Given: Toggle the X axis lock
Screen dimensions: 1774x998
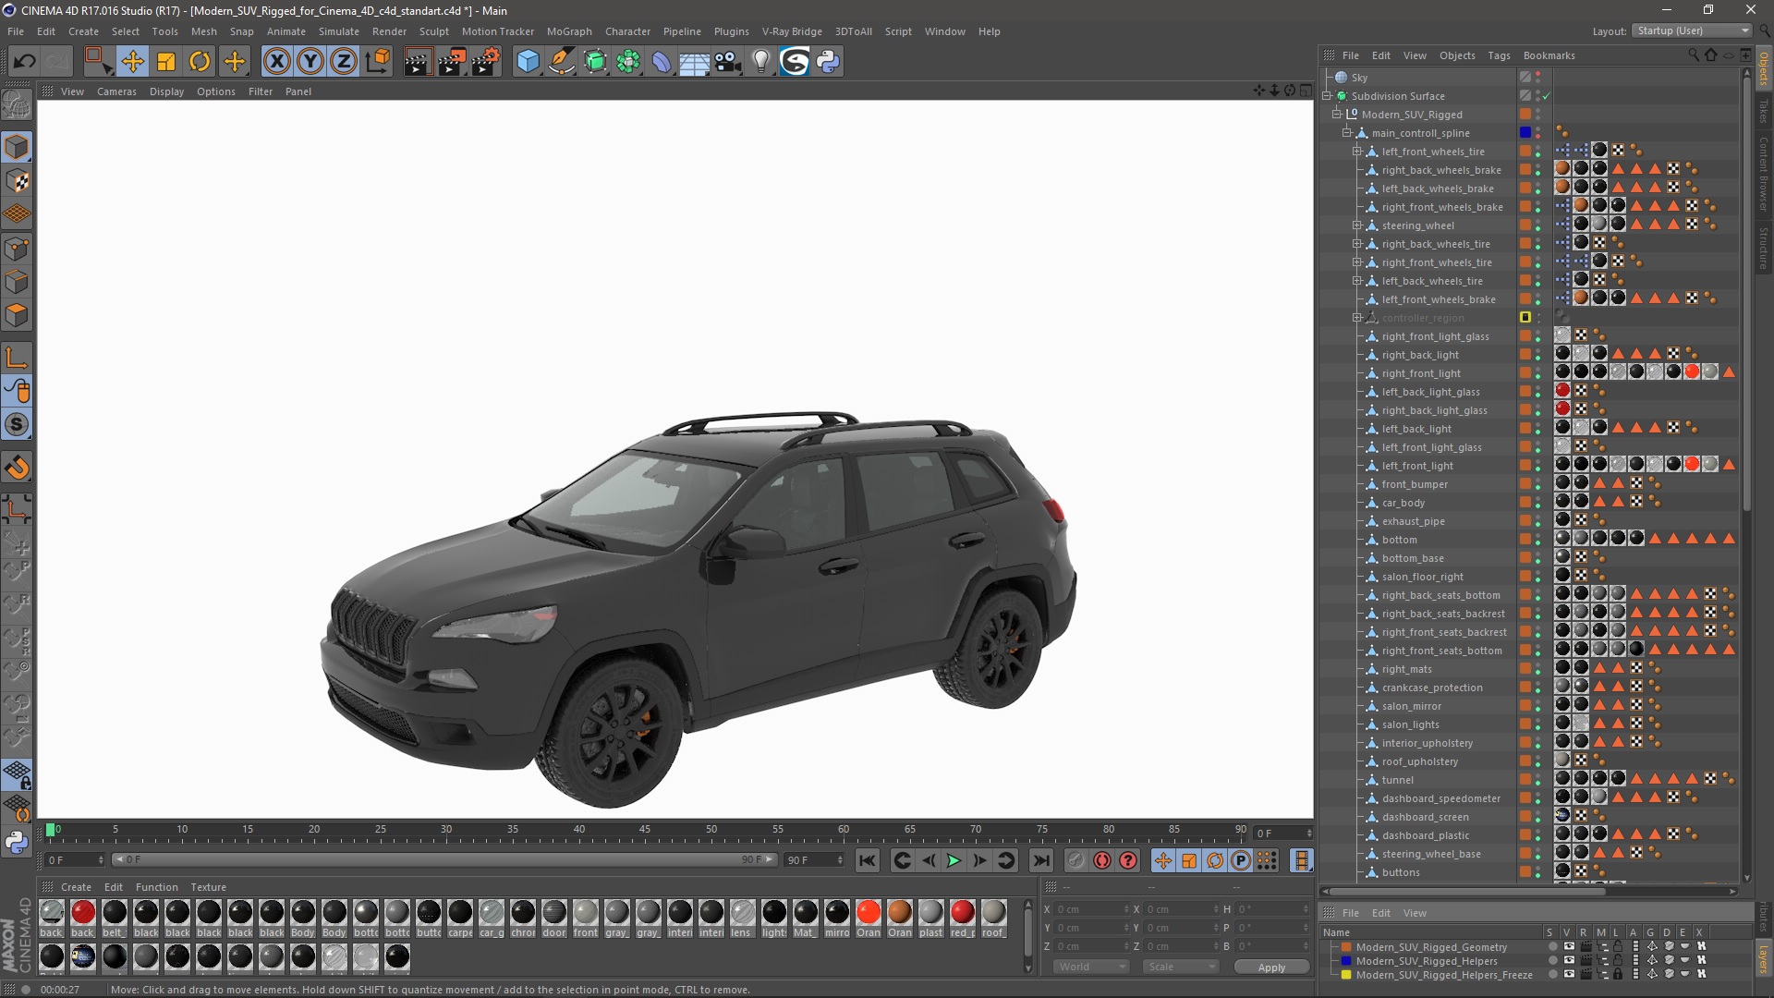Looking at the screenshot, I should [x=276, y=62].
